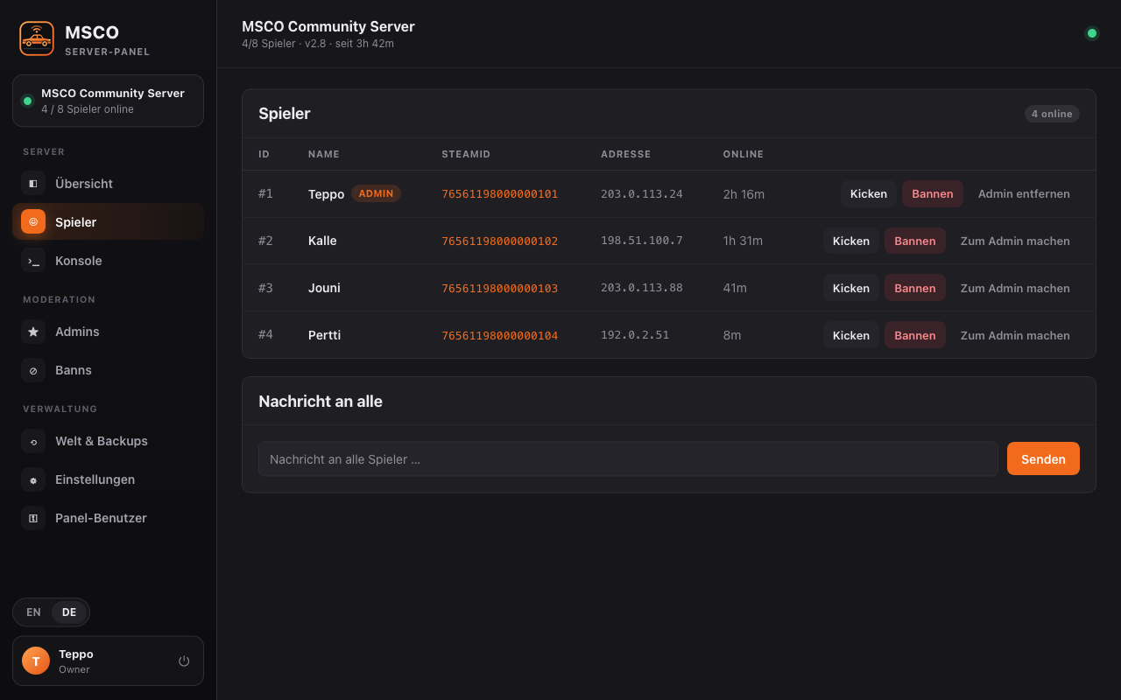Open Kalle's SteamID link
Image resolution: width=1121 pixels, height=700 pixels.
(x=499, y=241)
